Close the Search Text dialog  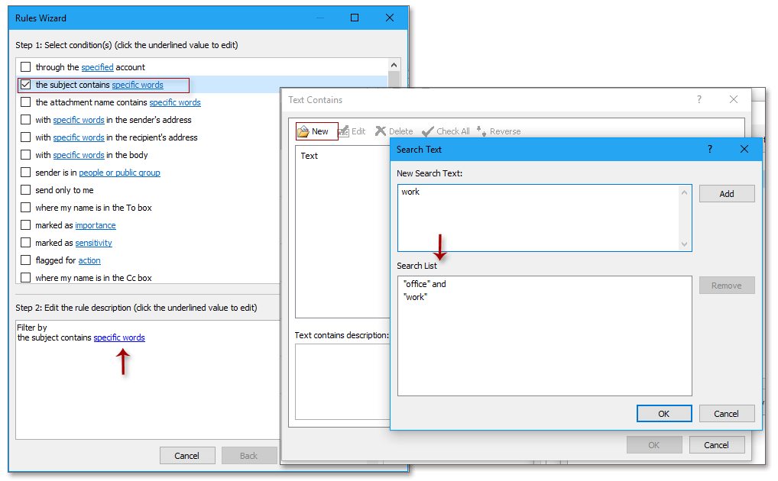pos(744,149)
